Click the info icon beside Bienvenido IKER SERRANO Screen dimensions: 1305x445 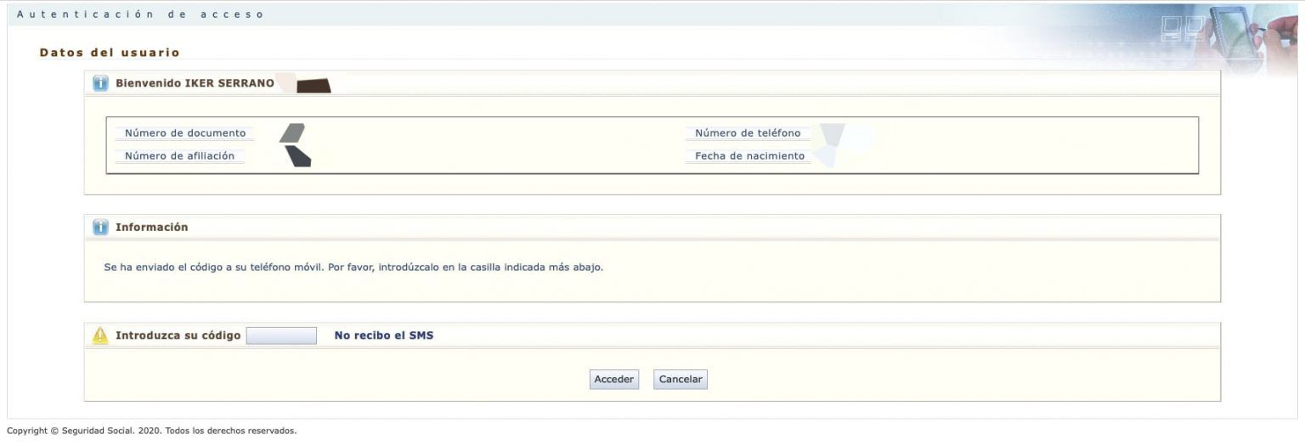pos(100,83)
